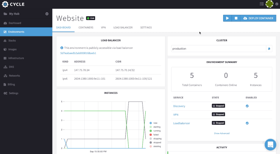Stop the environment with stop button
This screenshot has height=154, width=280.
click(x=236, y=18)
